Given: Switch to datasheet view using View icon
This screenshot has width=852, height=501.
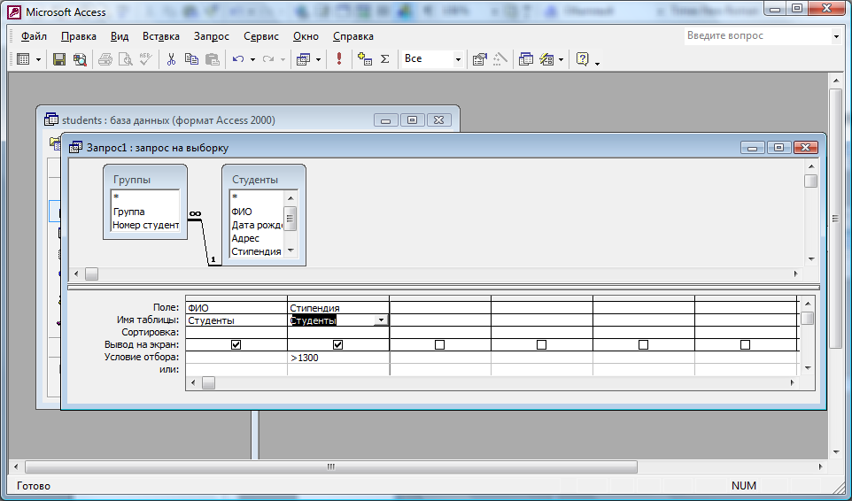Looking at the screenshot, I should coord(23,59).
